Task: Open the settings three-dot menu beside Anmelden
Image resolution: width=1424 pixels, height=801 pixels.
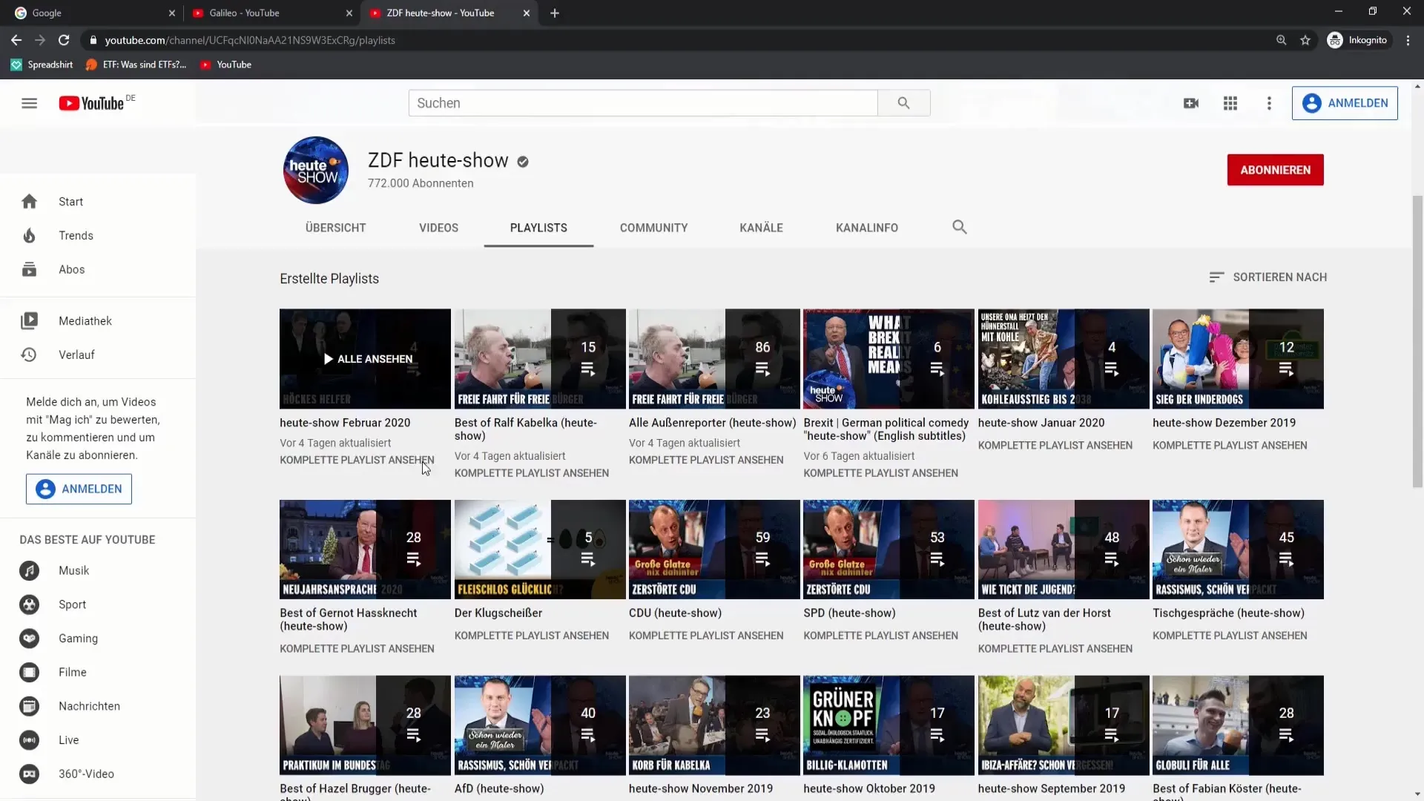Action: (x=1269, y=103)
